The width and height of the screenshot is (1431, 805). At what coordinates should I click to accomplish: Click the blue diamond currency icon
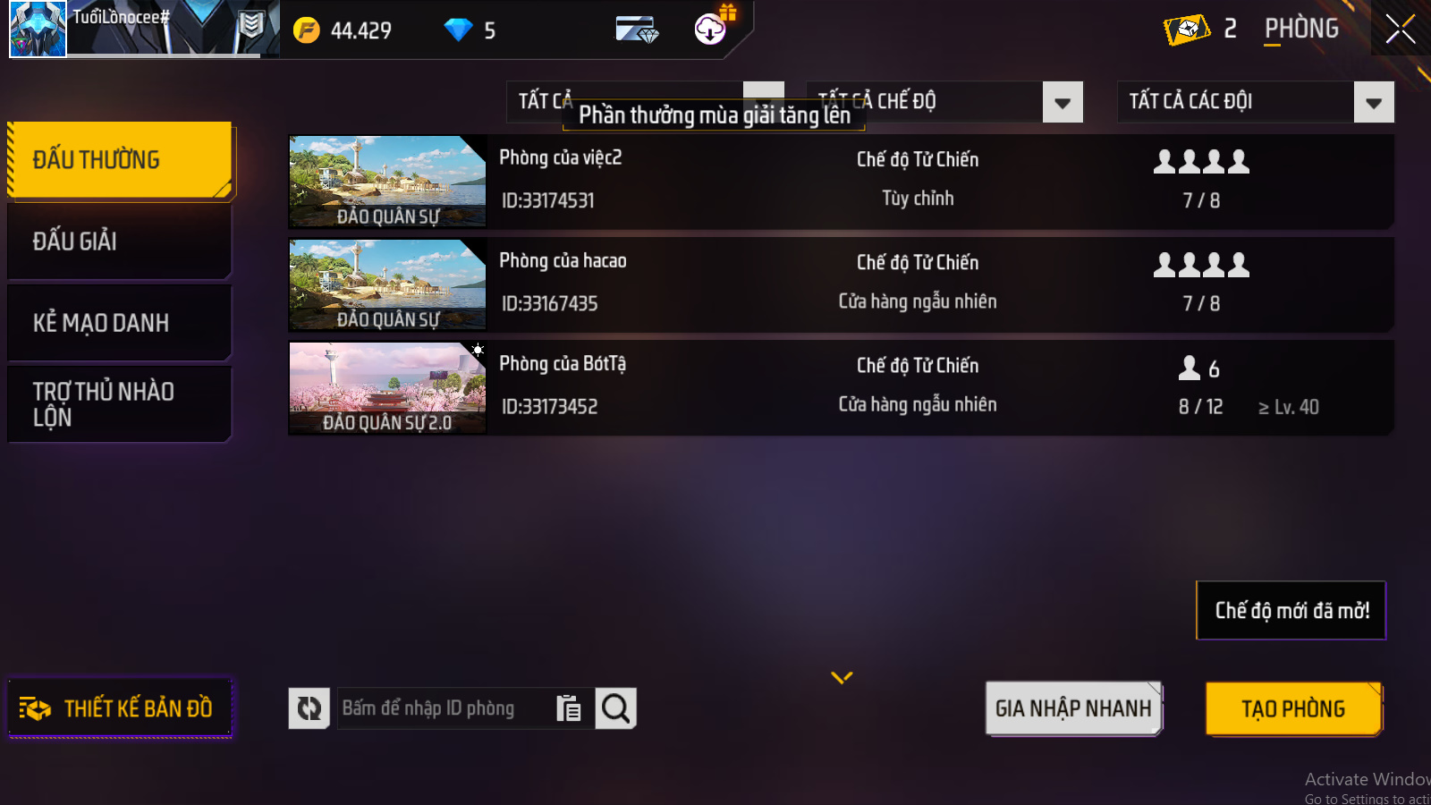pos(458,30)
